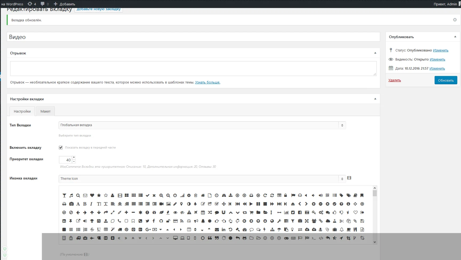
Task: Click the Отрывок text area
Action: [x=193, y=69]
